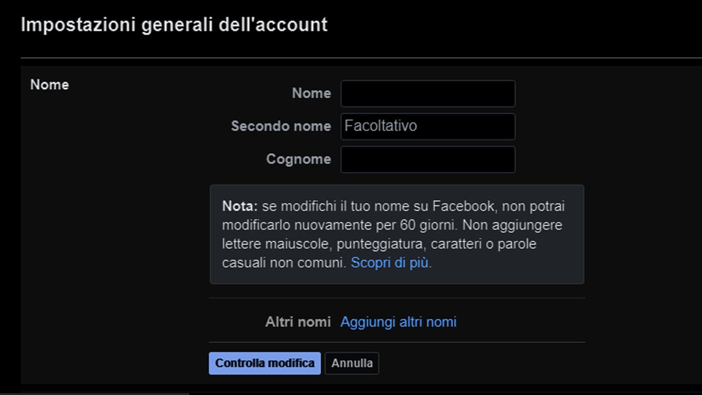Select the Impostazioni generali dell'account heading
This screenshot has height=395, width=702.
[174, 25]
